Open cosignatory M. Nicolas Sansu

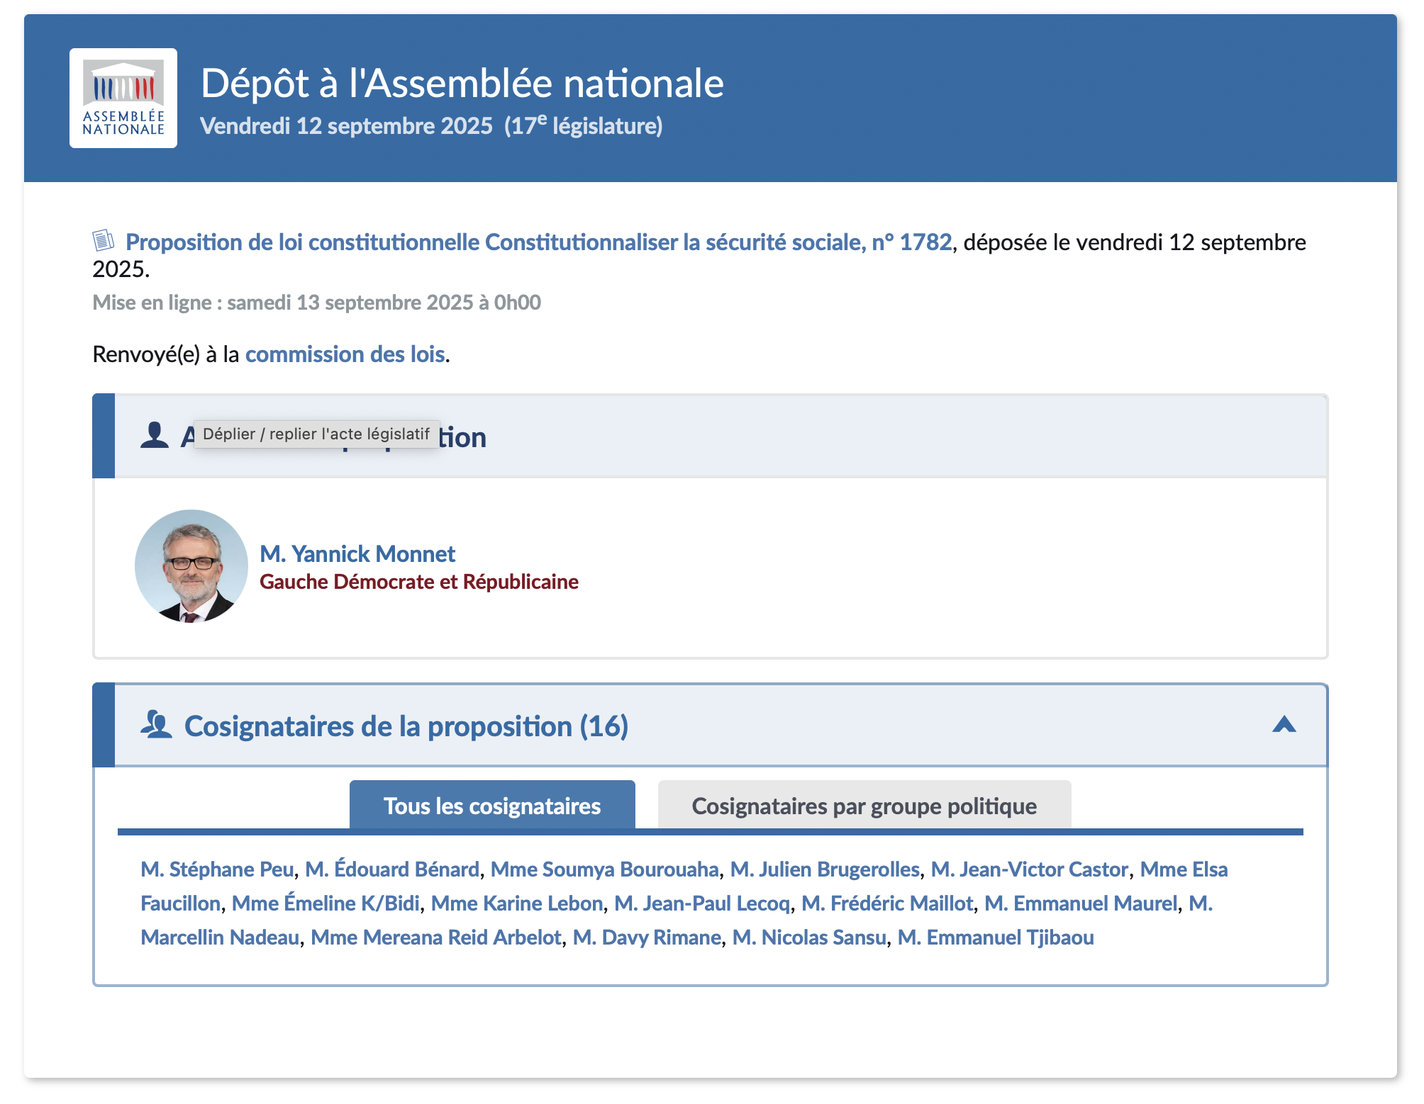click(x=809, y=937)
